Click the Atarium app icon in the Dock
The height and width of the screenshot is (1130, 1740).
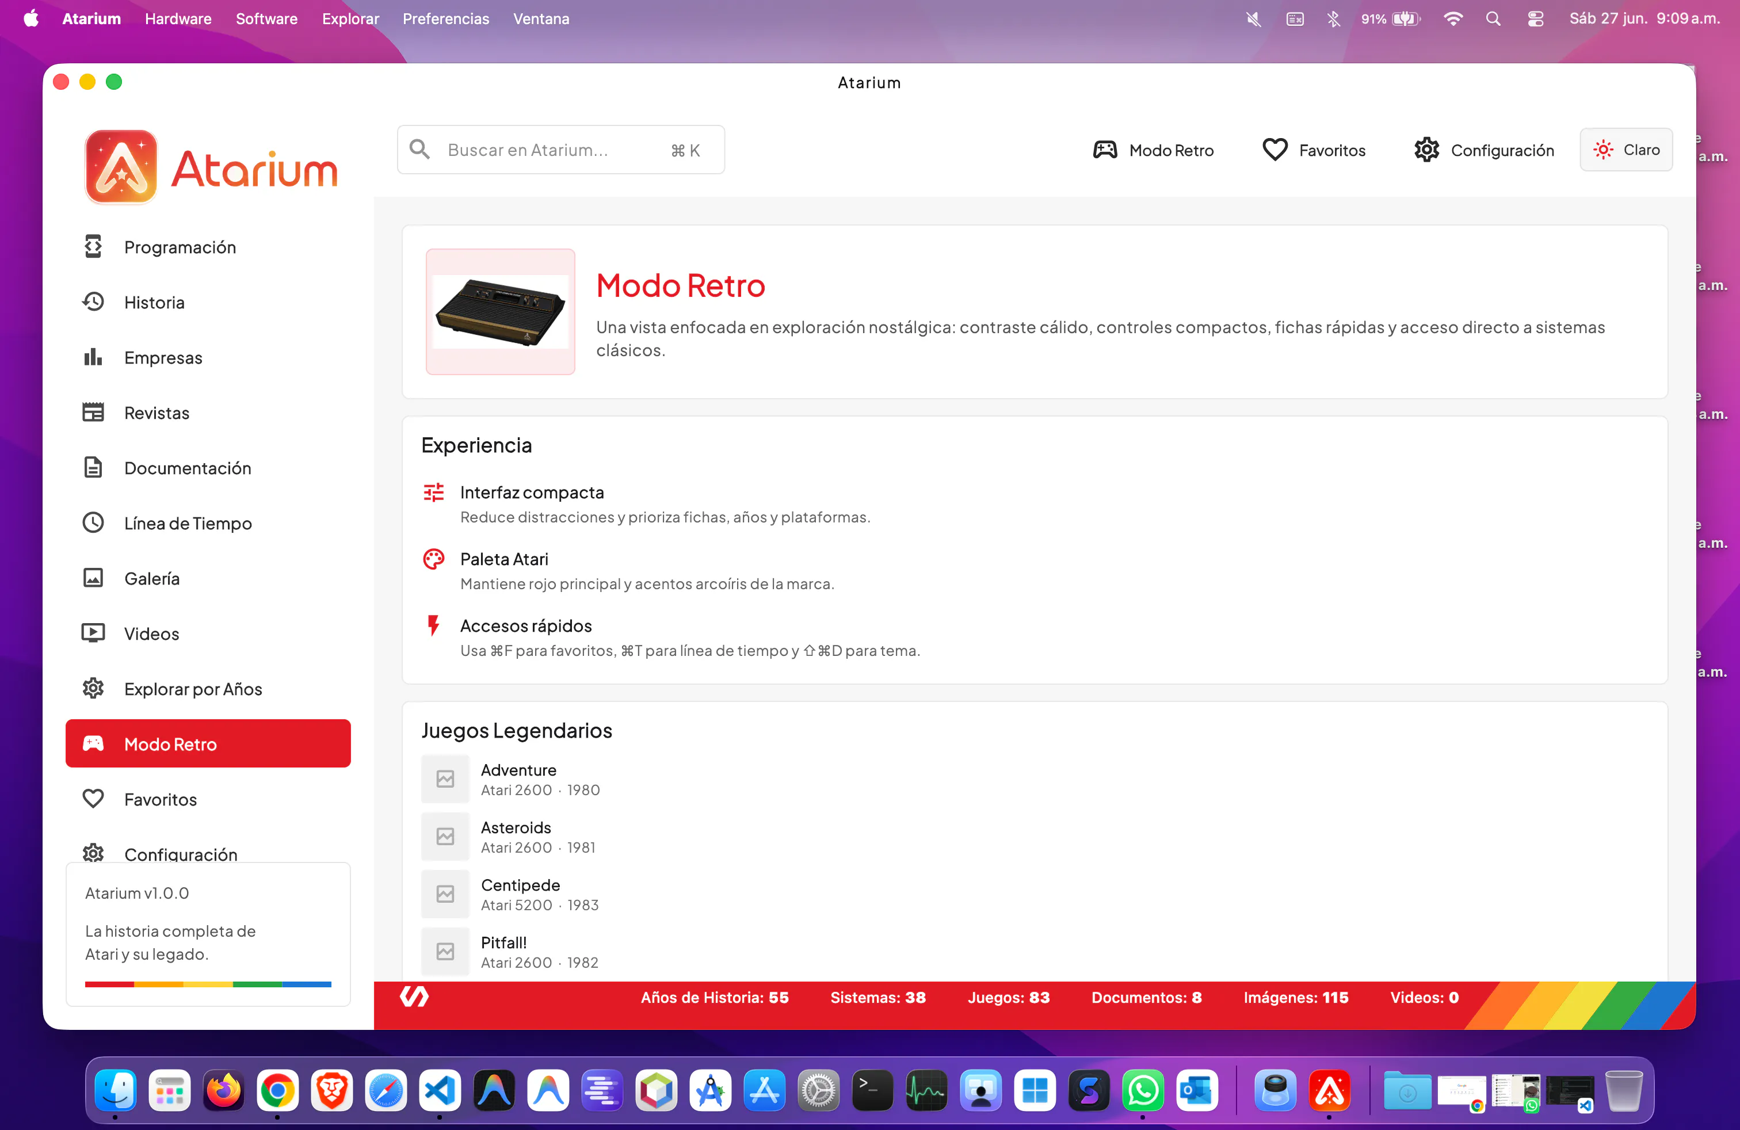tap(1329, 1091)
